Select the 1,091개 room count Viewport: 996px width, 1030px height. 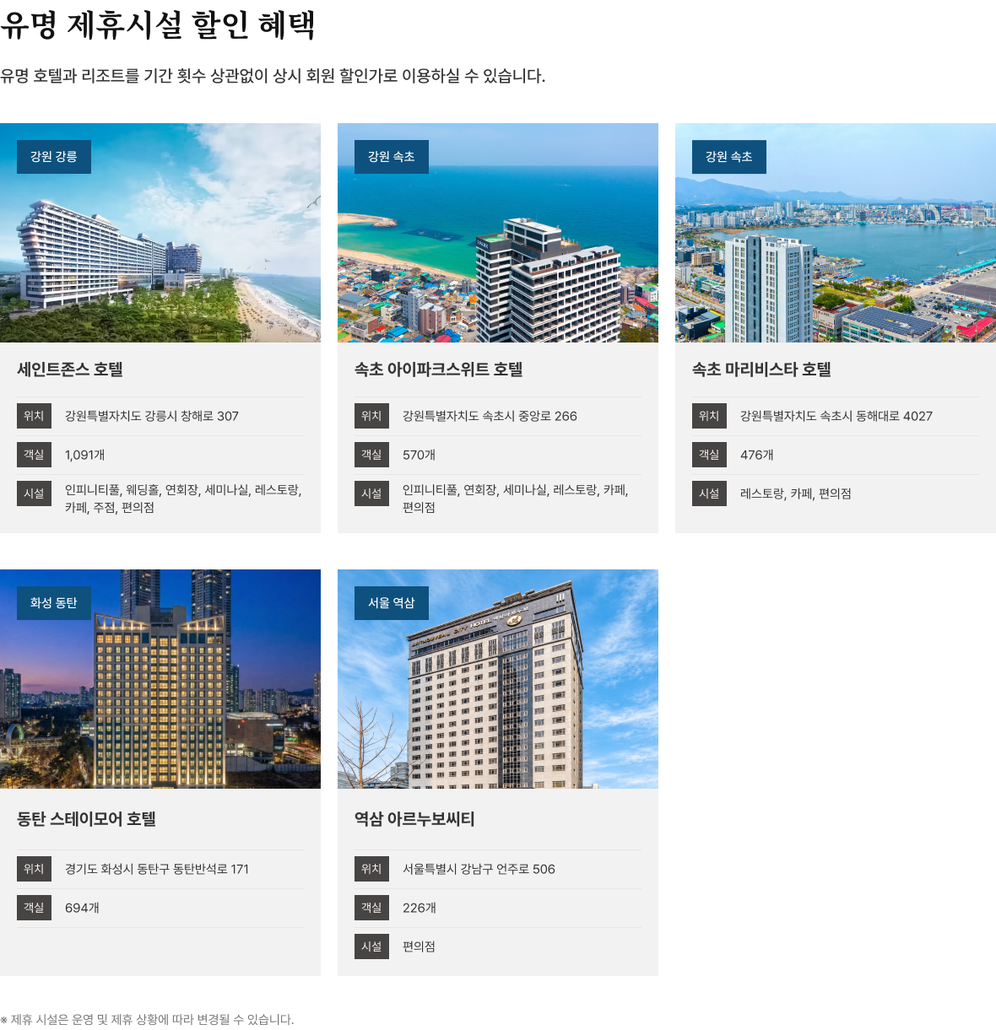pyautogui.click(x=85, y=455)
